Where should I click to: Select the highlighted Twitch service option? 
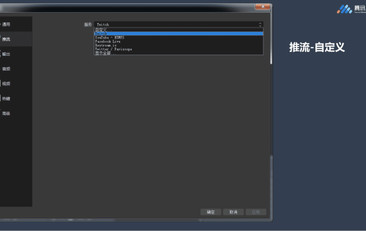click(x=179, y=33)
